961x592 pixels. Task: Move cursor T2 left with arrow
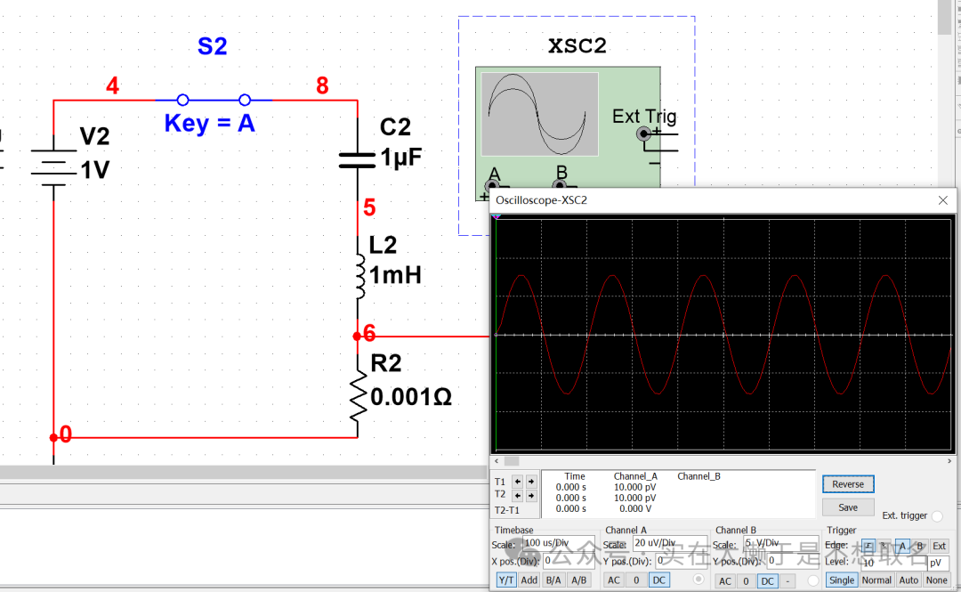[518, 494]
